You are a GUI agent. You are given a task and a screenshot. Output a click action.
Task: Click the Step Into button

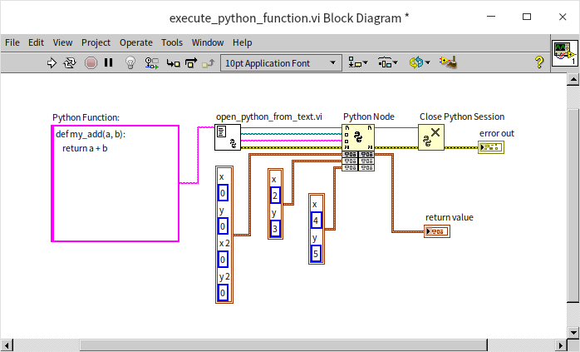pyautogui.click(x=173, y=62)
